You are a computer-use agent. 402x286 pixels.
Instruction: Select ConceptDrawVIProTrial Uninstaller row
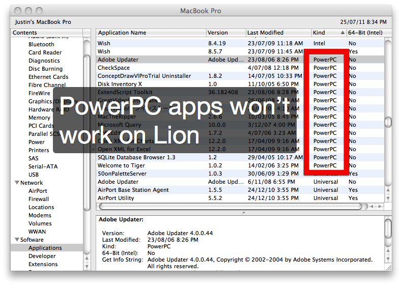point(240,76)
